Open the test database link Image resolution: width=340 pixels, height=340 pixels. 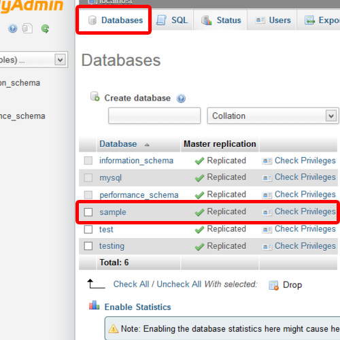pos(106,229)
